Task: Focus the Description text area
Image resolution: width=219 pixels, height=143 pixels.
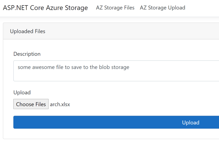Action: coord(116,71)
